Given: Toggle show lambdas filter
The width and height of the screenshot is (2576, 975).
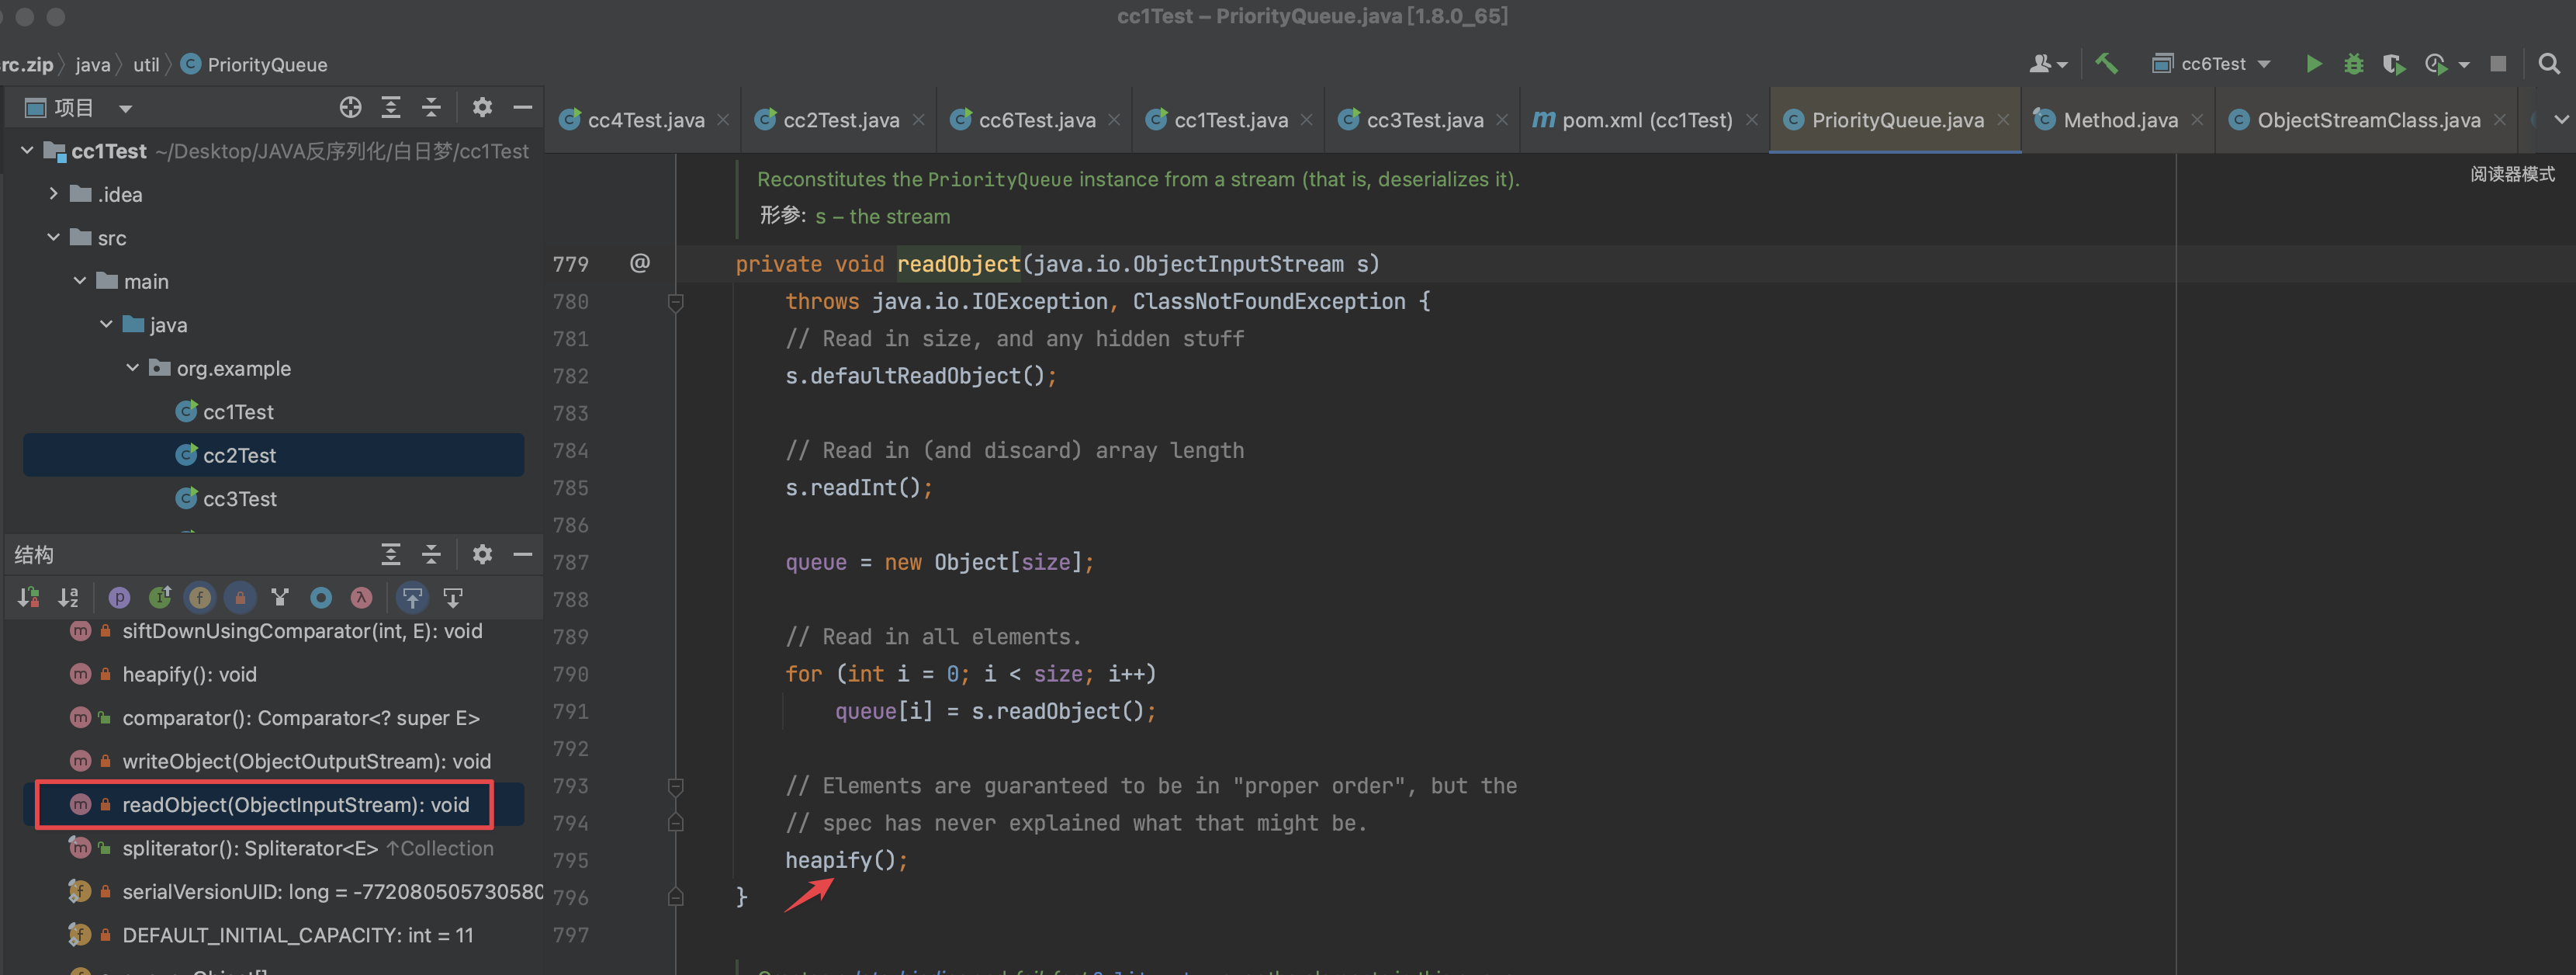Looking at the screenshot, I should pos(361,598).
